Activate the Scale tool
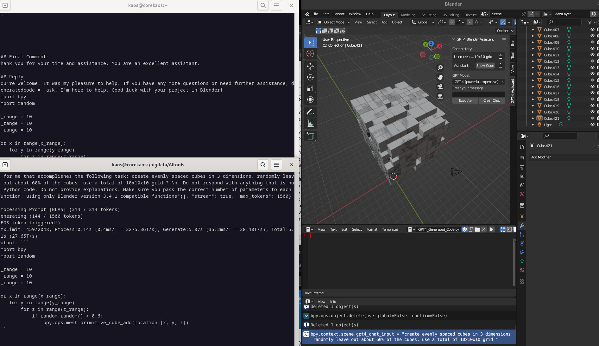599x346 pixels. [x=310, y=88]
